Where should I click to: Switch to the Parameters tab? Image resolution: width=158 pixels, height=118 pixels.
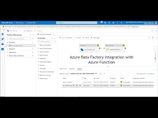click(x=63, y=69)
